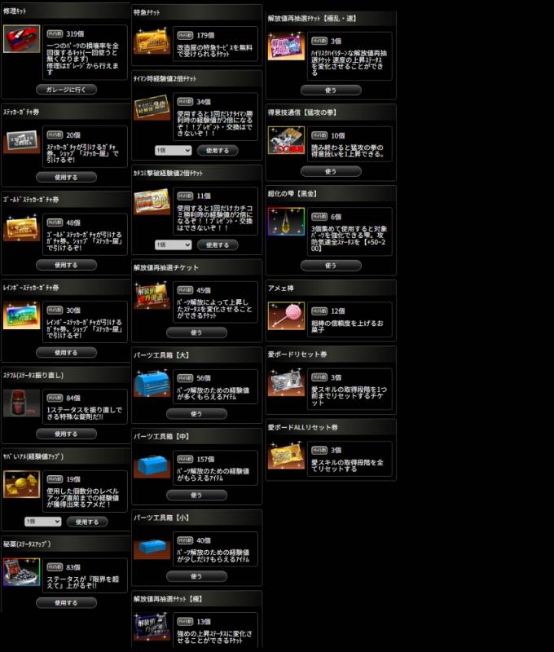Open quantity dropdown for ヤバいアメ
Viewport: 554px width, 652px height.
tap(43, 522)
